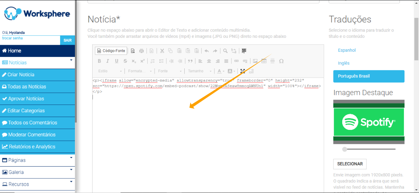Center align text
The height and width of the screenshot is (193, 419).
point(209,61)
